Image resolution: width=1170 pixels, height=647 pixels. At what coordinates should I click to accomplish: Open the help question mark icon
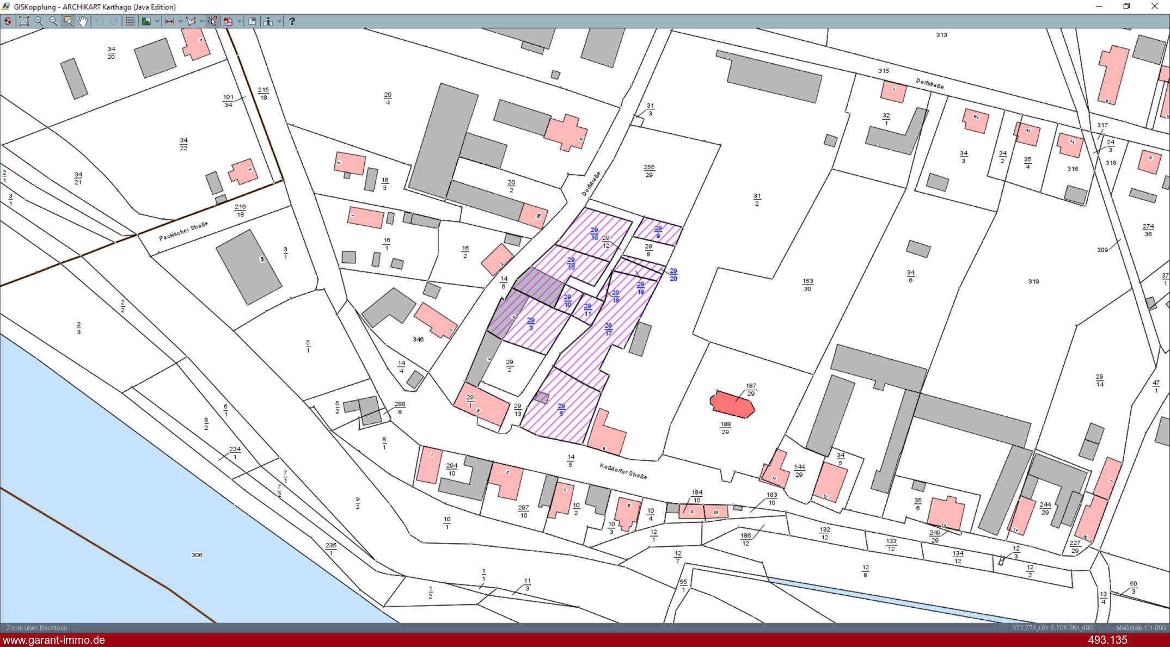[292, 21]
